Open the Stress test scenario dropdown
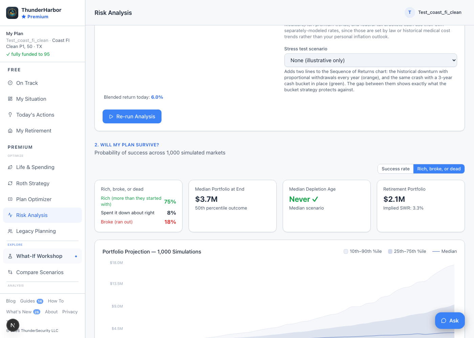Screen dimensions: 474x338 point(370,60)
